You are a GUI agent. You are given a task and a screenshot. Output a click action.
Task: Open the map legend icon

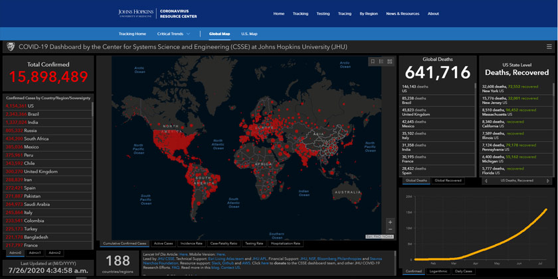[x=381, y=62]
